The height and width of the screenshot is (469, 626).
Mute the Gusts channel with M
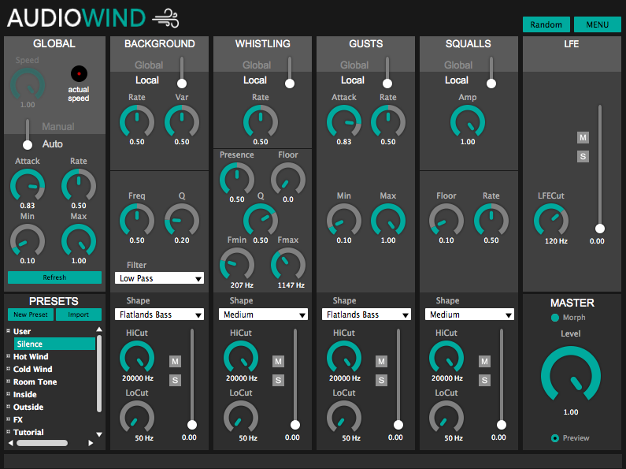pos(381,362)
